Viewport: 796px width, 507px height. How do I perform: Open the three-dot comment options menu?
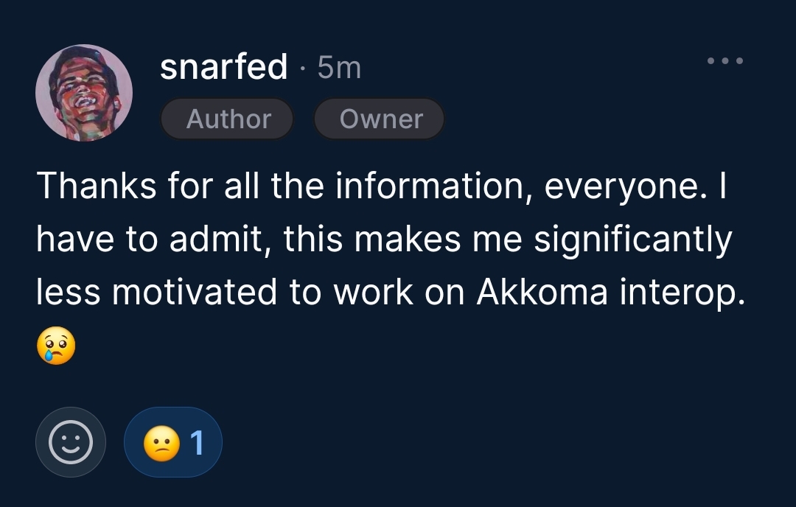coord(725,61)
